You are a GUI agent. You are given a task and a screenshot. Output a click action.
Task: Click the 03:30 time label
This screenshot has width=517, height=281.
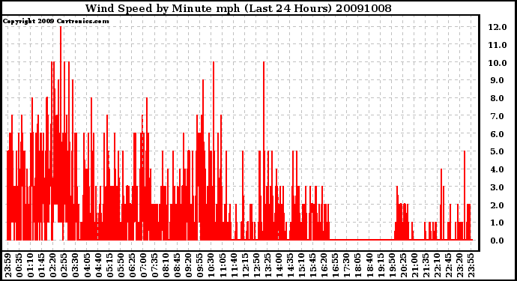click(76, 266)
